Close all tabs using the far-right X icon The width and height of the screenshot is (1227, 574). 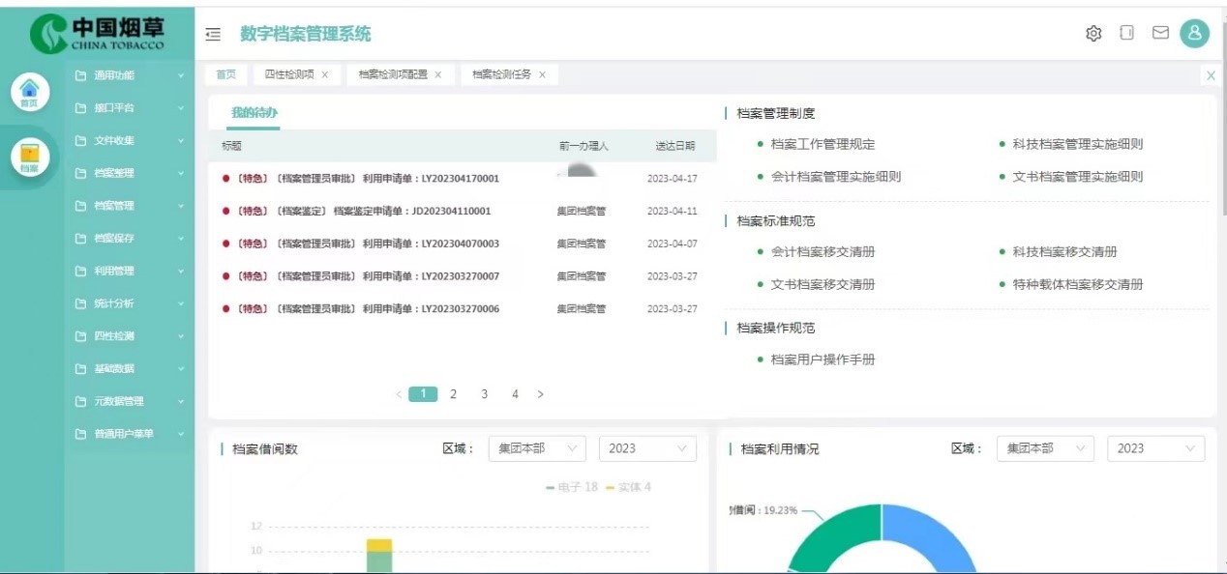1211,74
